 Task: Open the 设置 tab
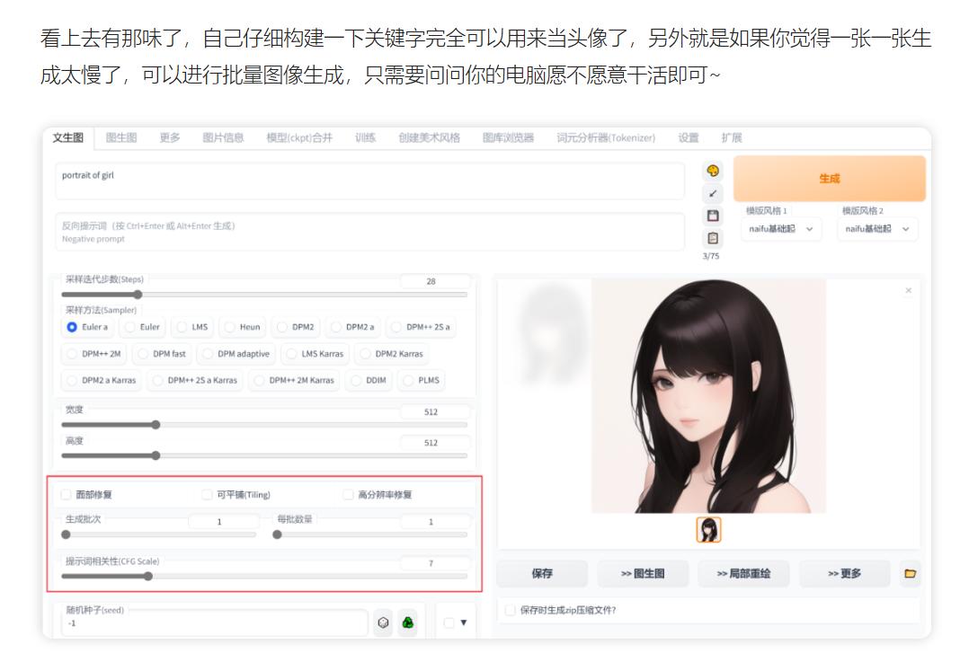tap(688, 137)
